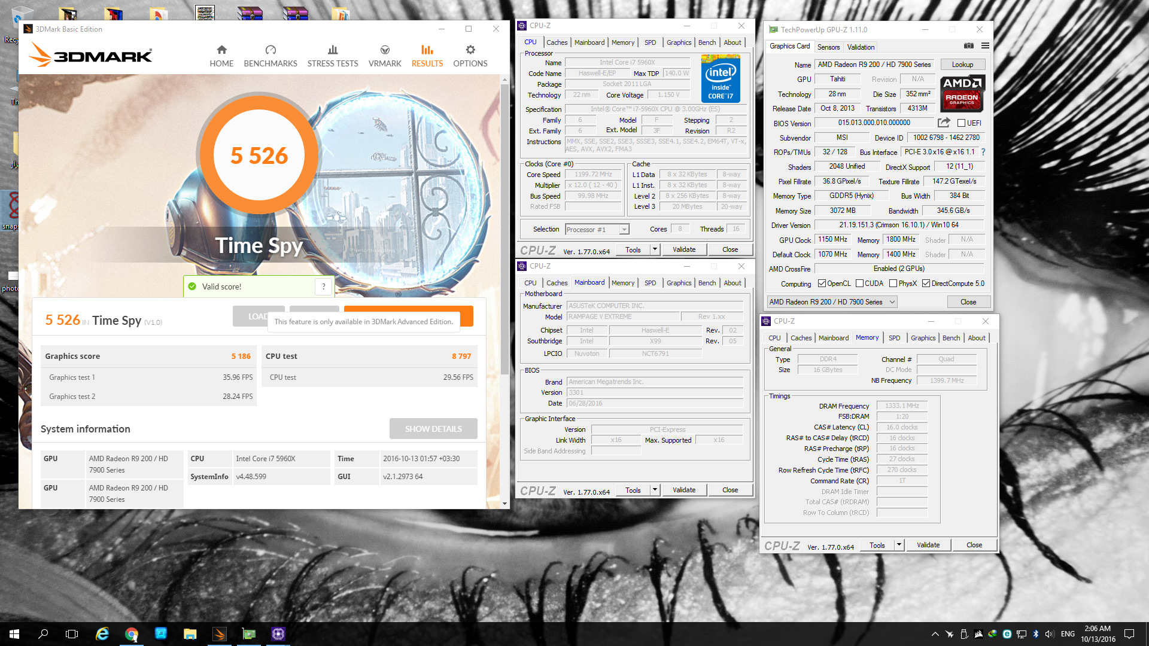Viewport: 1149px width, 646px height.
Task: Open the volume control in the tray
Action: pyautogui.click(x=1050, y=634)
